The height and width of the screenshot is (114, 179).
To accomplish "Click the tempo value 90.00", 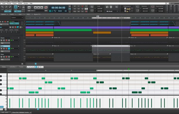I will [60, 11].
